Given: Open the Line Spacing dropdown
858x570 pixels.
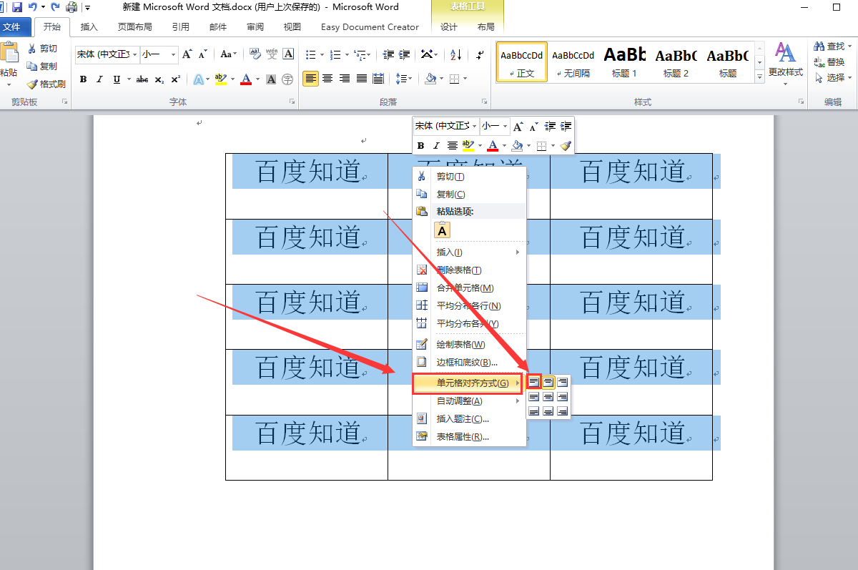Looking at the screenshot, I should pyautogui.click(x=404, y=79).
